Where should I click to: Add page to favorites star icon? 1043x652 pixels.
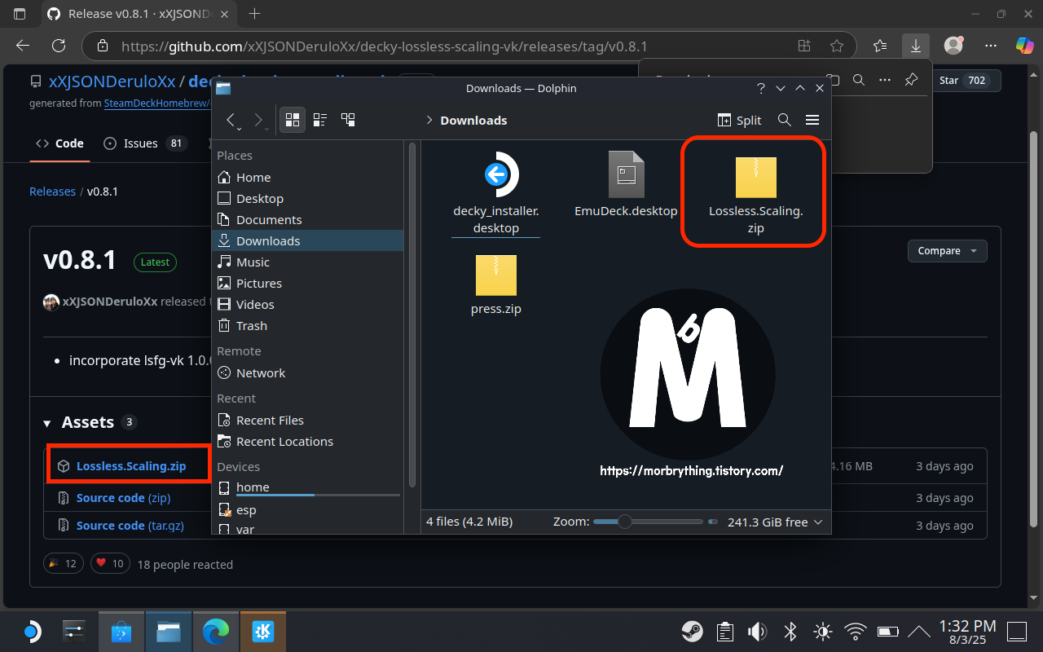coord(836,46)
